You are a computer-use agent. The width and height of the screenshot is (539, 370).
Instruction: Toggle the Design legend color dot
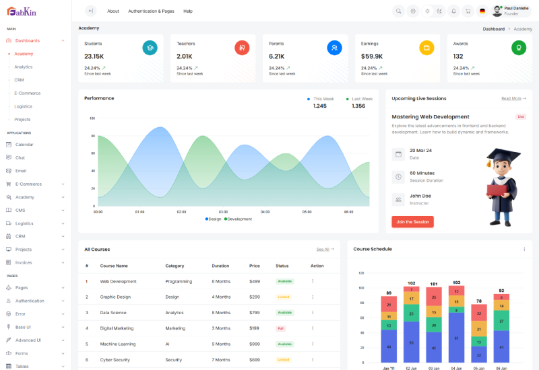pyautogui.click(x=207, y=219)
